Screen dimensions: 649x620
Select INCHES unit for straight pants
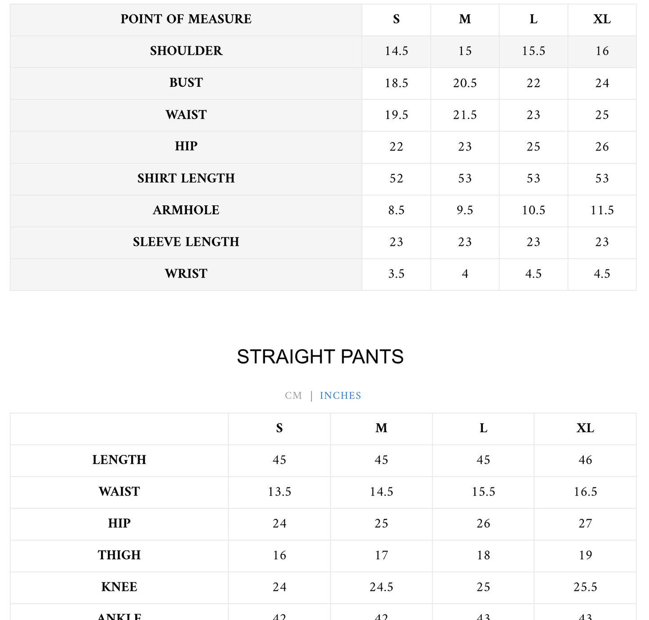pos(340,396)
